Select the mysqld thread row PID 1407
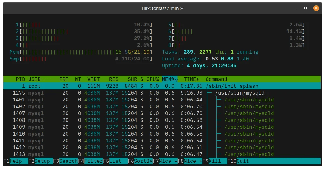Viewport: 325px width, 169px height. [162, 113]
